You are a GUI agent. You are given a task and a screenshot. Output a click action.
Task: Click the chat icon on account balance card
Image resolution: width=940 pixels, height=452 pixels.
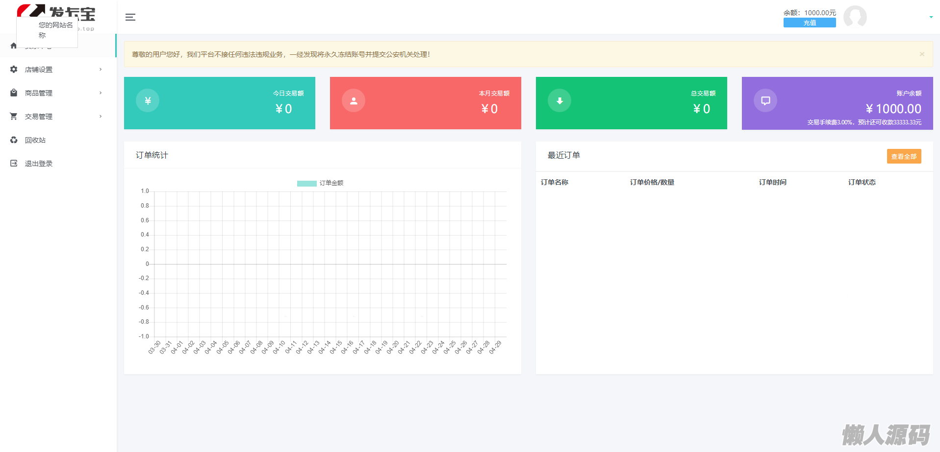(x=765, y=101)
